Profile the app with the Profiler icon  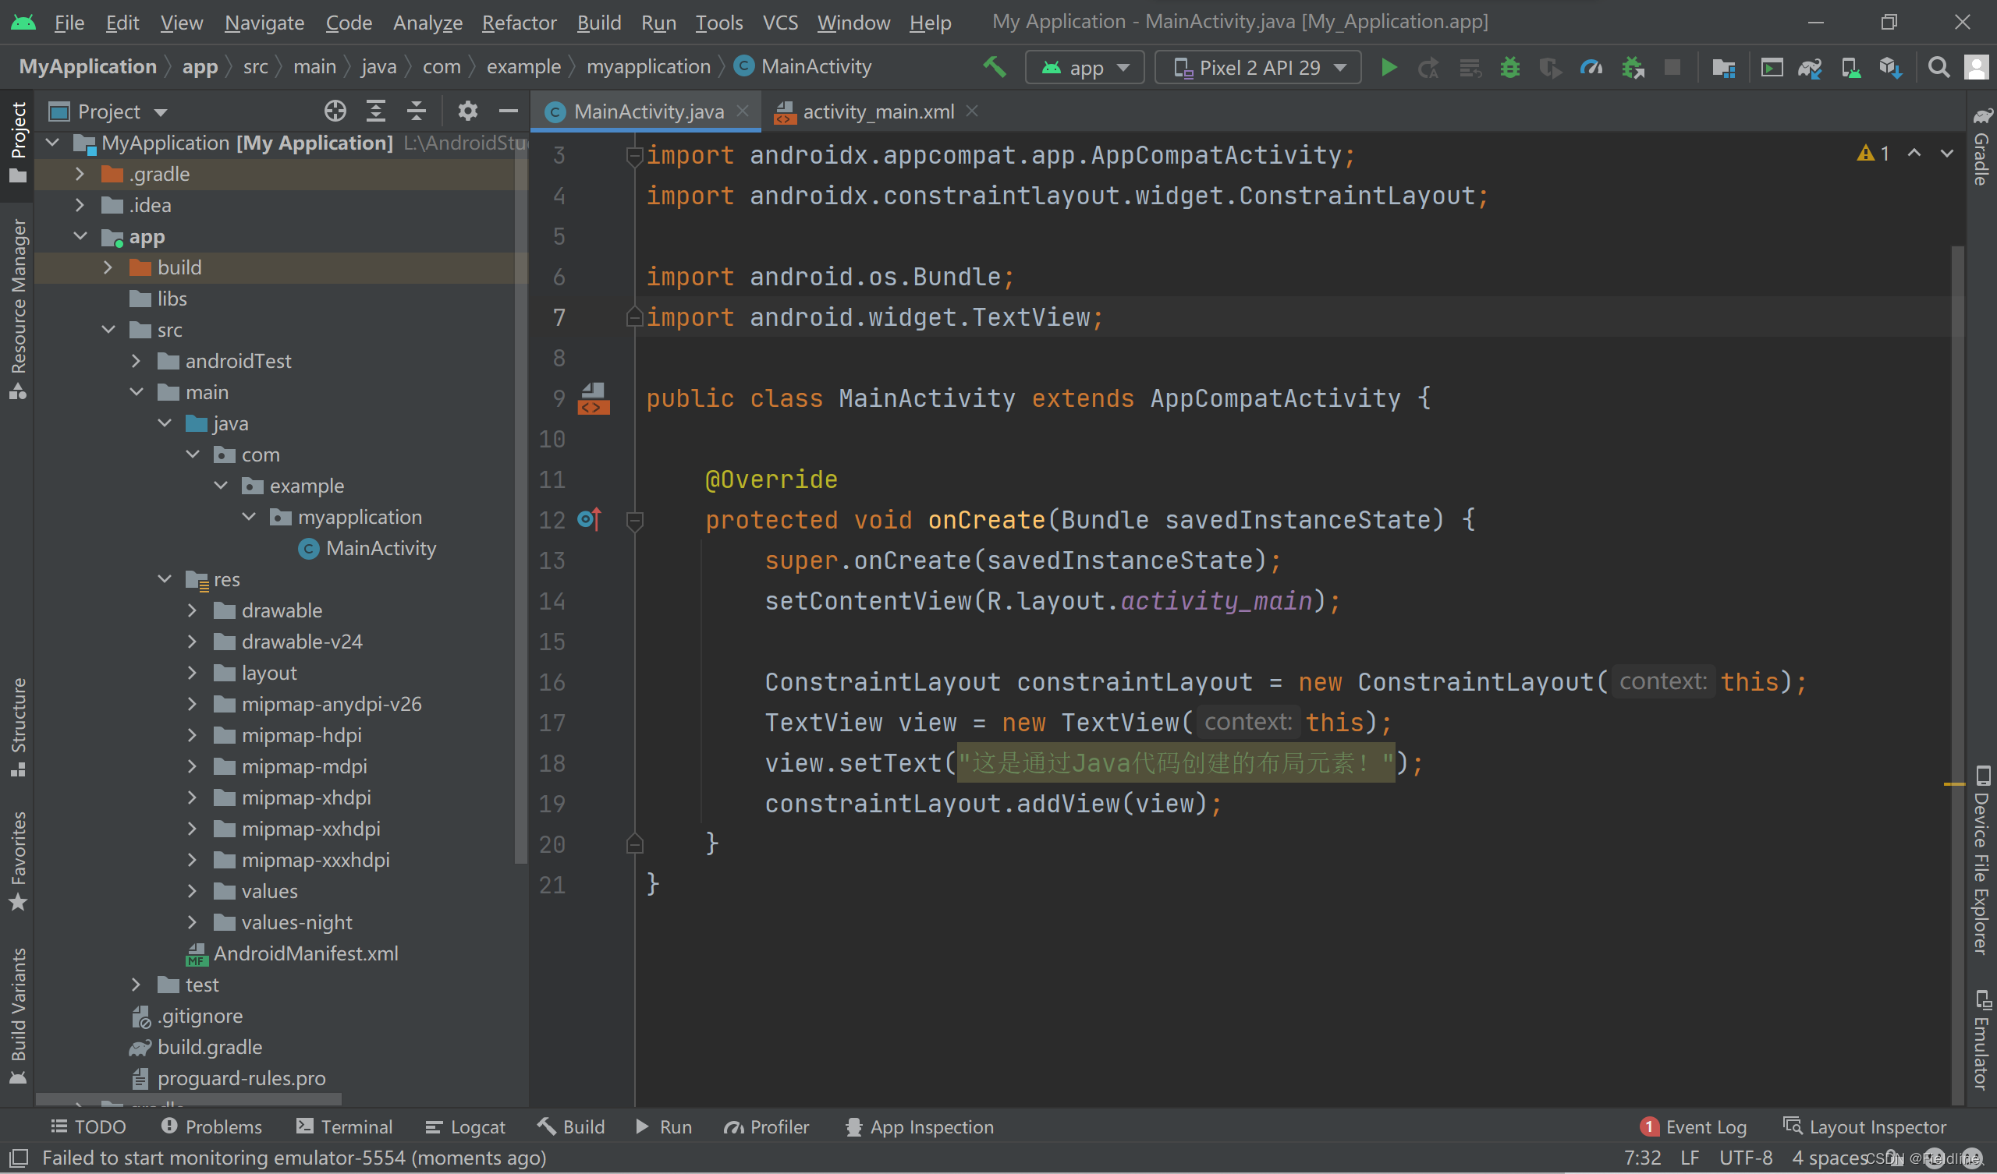1591,66
